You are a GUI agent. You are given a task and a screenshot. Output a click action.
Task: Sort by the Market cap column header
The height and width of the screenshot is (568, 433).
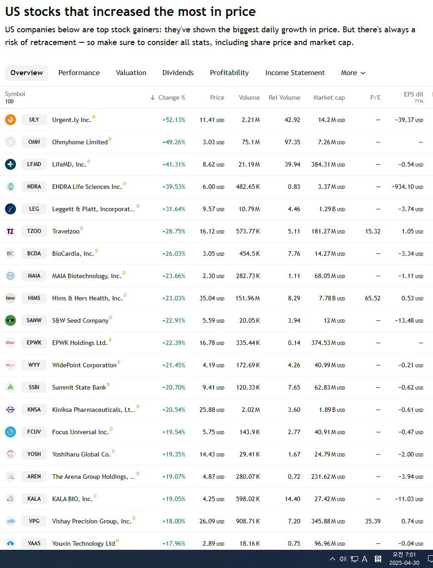click(329, 97)
